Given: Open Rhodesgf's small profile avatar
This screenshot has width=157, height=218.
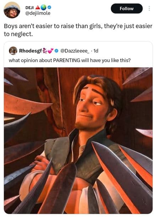Looking at the screenshot, I should point(13,51).
